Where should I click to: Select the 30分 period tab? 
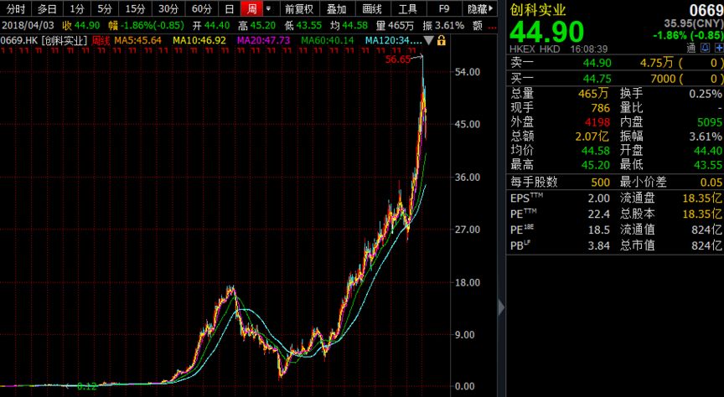tap(168, 8)
